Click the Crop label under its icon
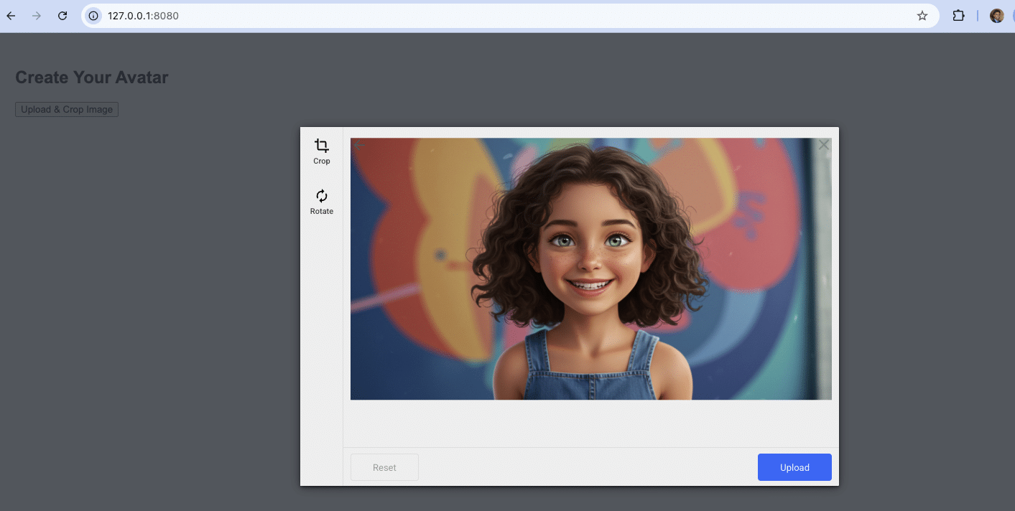The width and height of the screenshot is (1015, 511). [321, 161]
